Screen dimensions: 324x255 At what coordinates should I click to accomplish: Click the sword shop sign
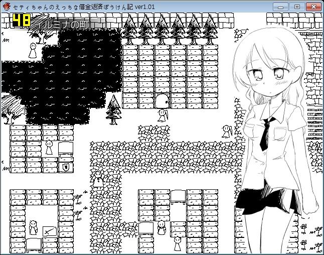[x=49, y=231]
